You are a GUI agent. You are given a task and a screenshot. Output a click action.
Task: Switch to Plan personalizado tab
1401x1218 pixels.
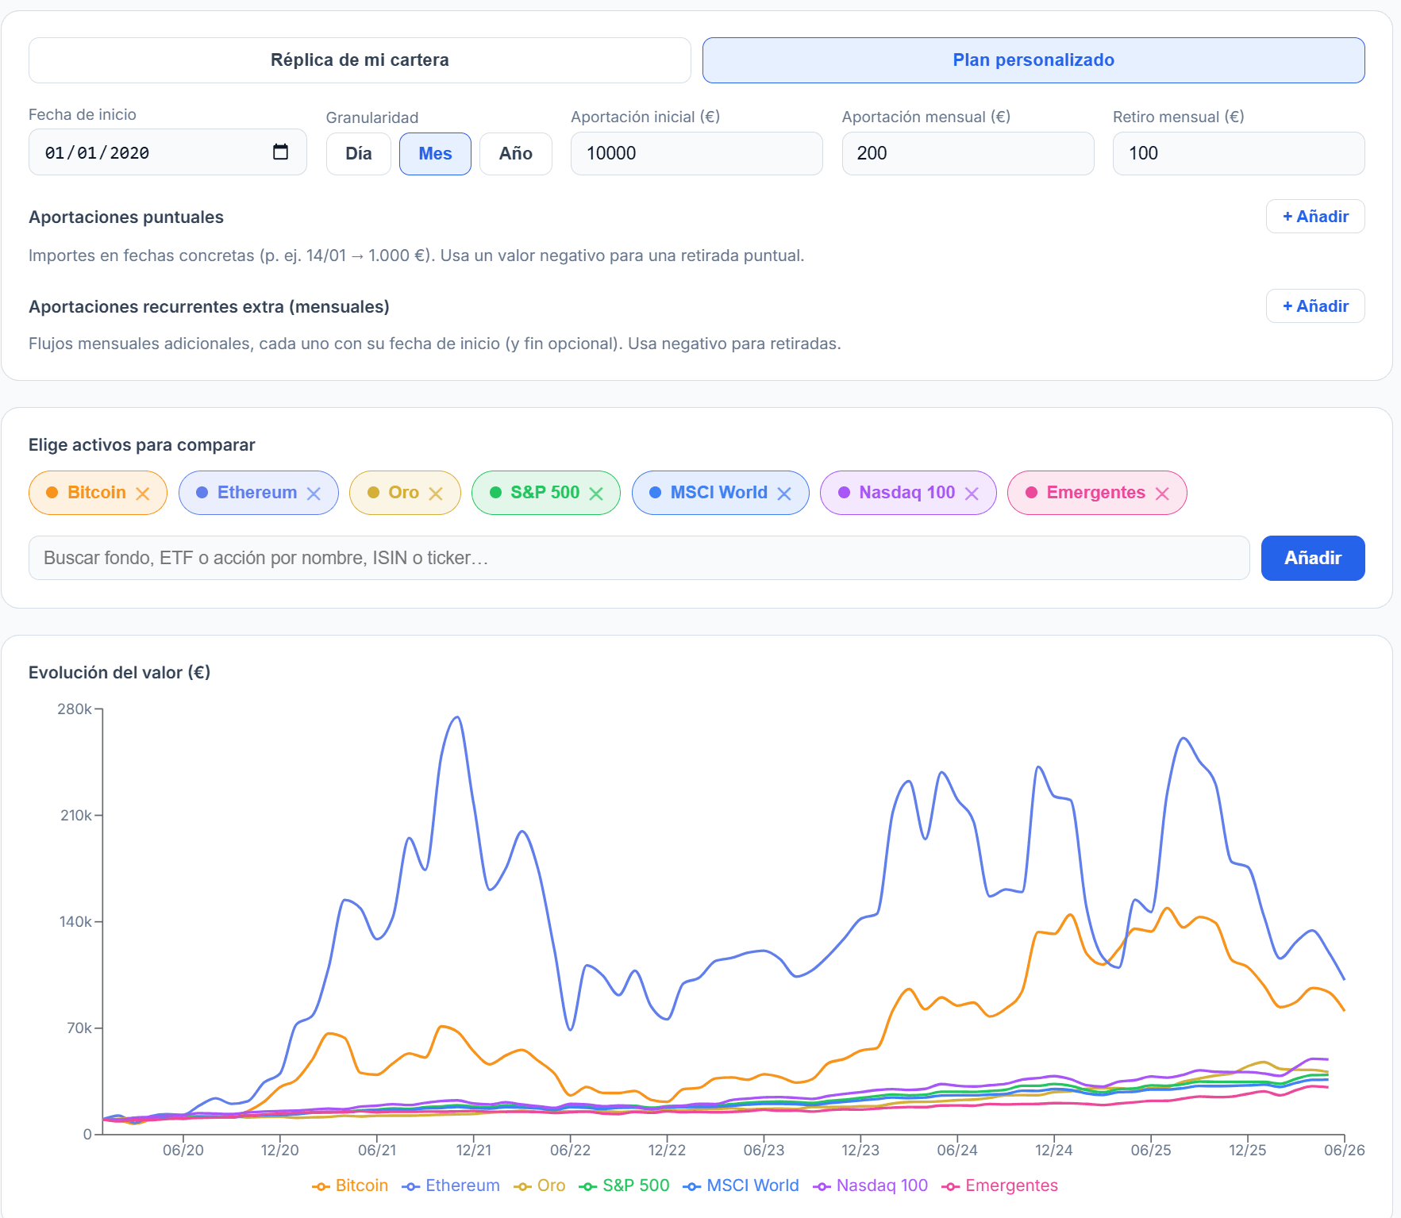pyautogui.click(x=1033, y=60)
